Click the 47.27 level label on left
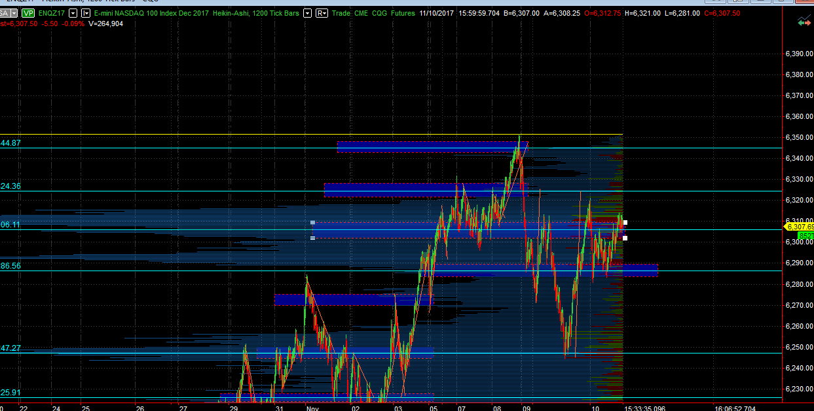The width and height of the screenshot is (814, 411). point(10,348)
